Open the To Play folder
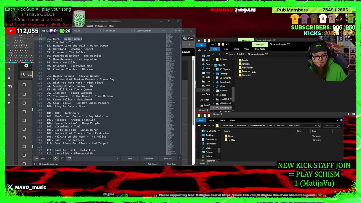Image resolution: width=361 pixels, height=203 pixels. pos(230,140)
